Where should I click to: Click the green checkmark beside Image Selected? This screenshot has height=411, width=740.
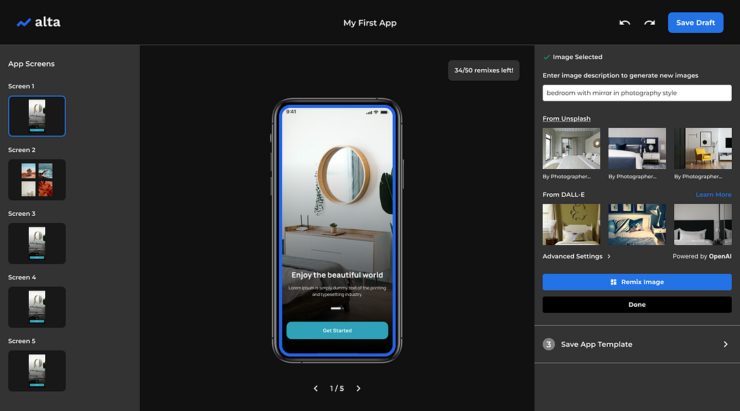pos(547,57)
